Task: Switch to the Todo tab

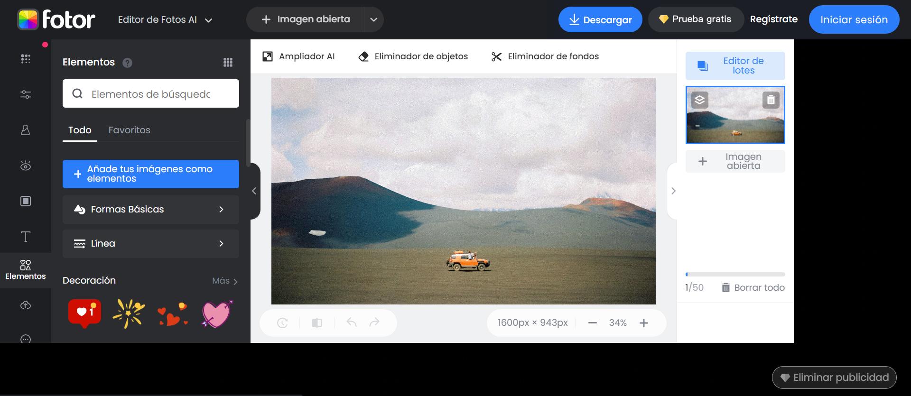Action: coord(80,130)
